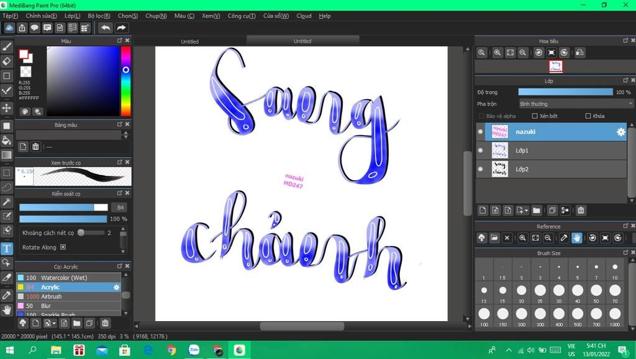Click the Redo arrow in the top toolbar
636x359 pixels.
click(121, 27)
